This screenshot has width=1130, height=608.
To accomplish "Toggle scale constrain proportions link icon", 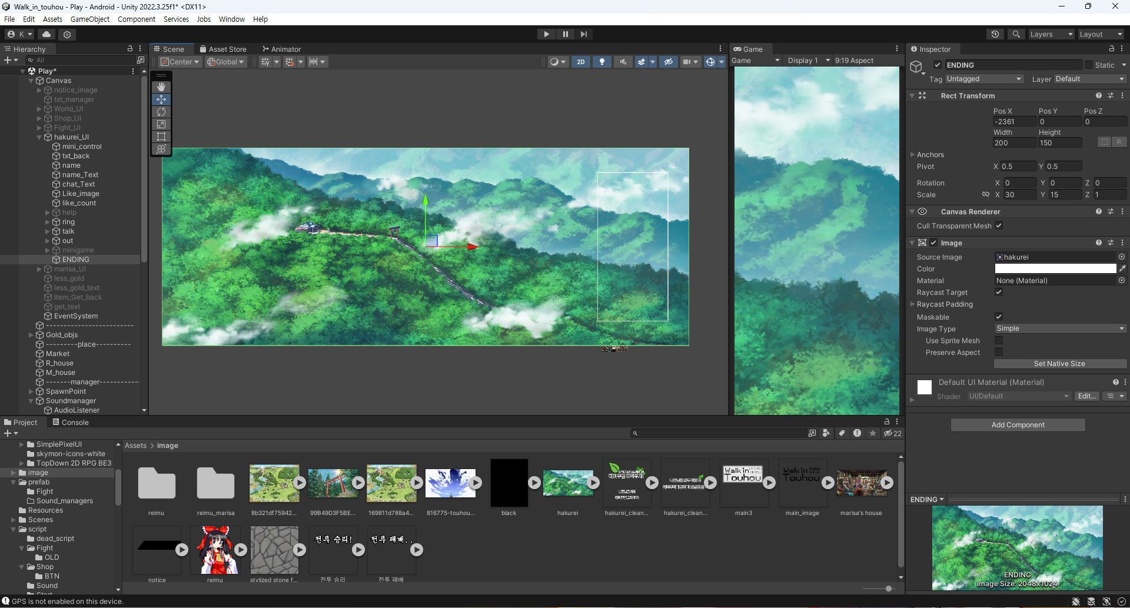I will click(x=985, y=195).
